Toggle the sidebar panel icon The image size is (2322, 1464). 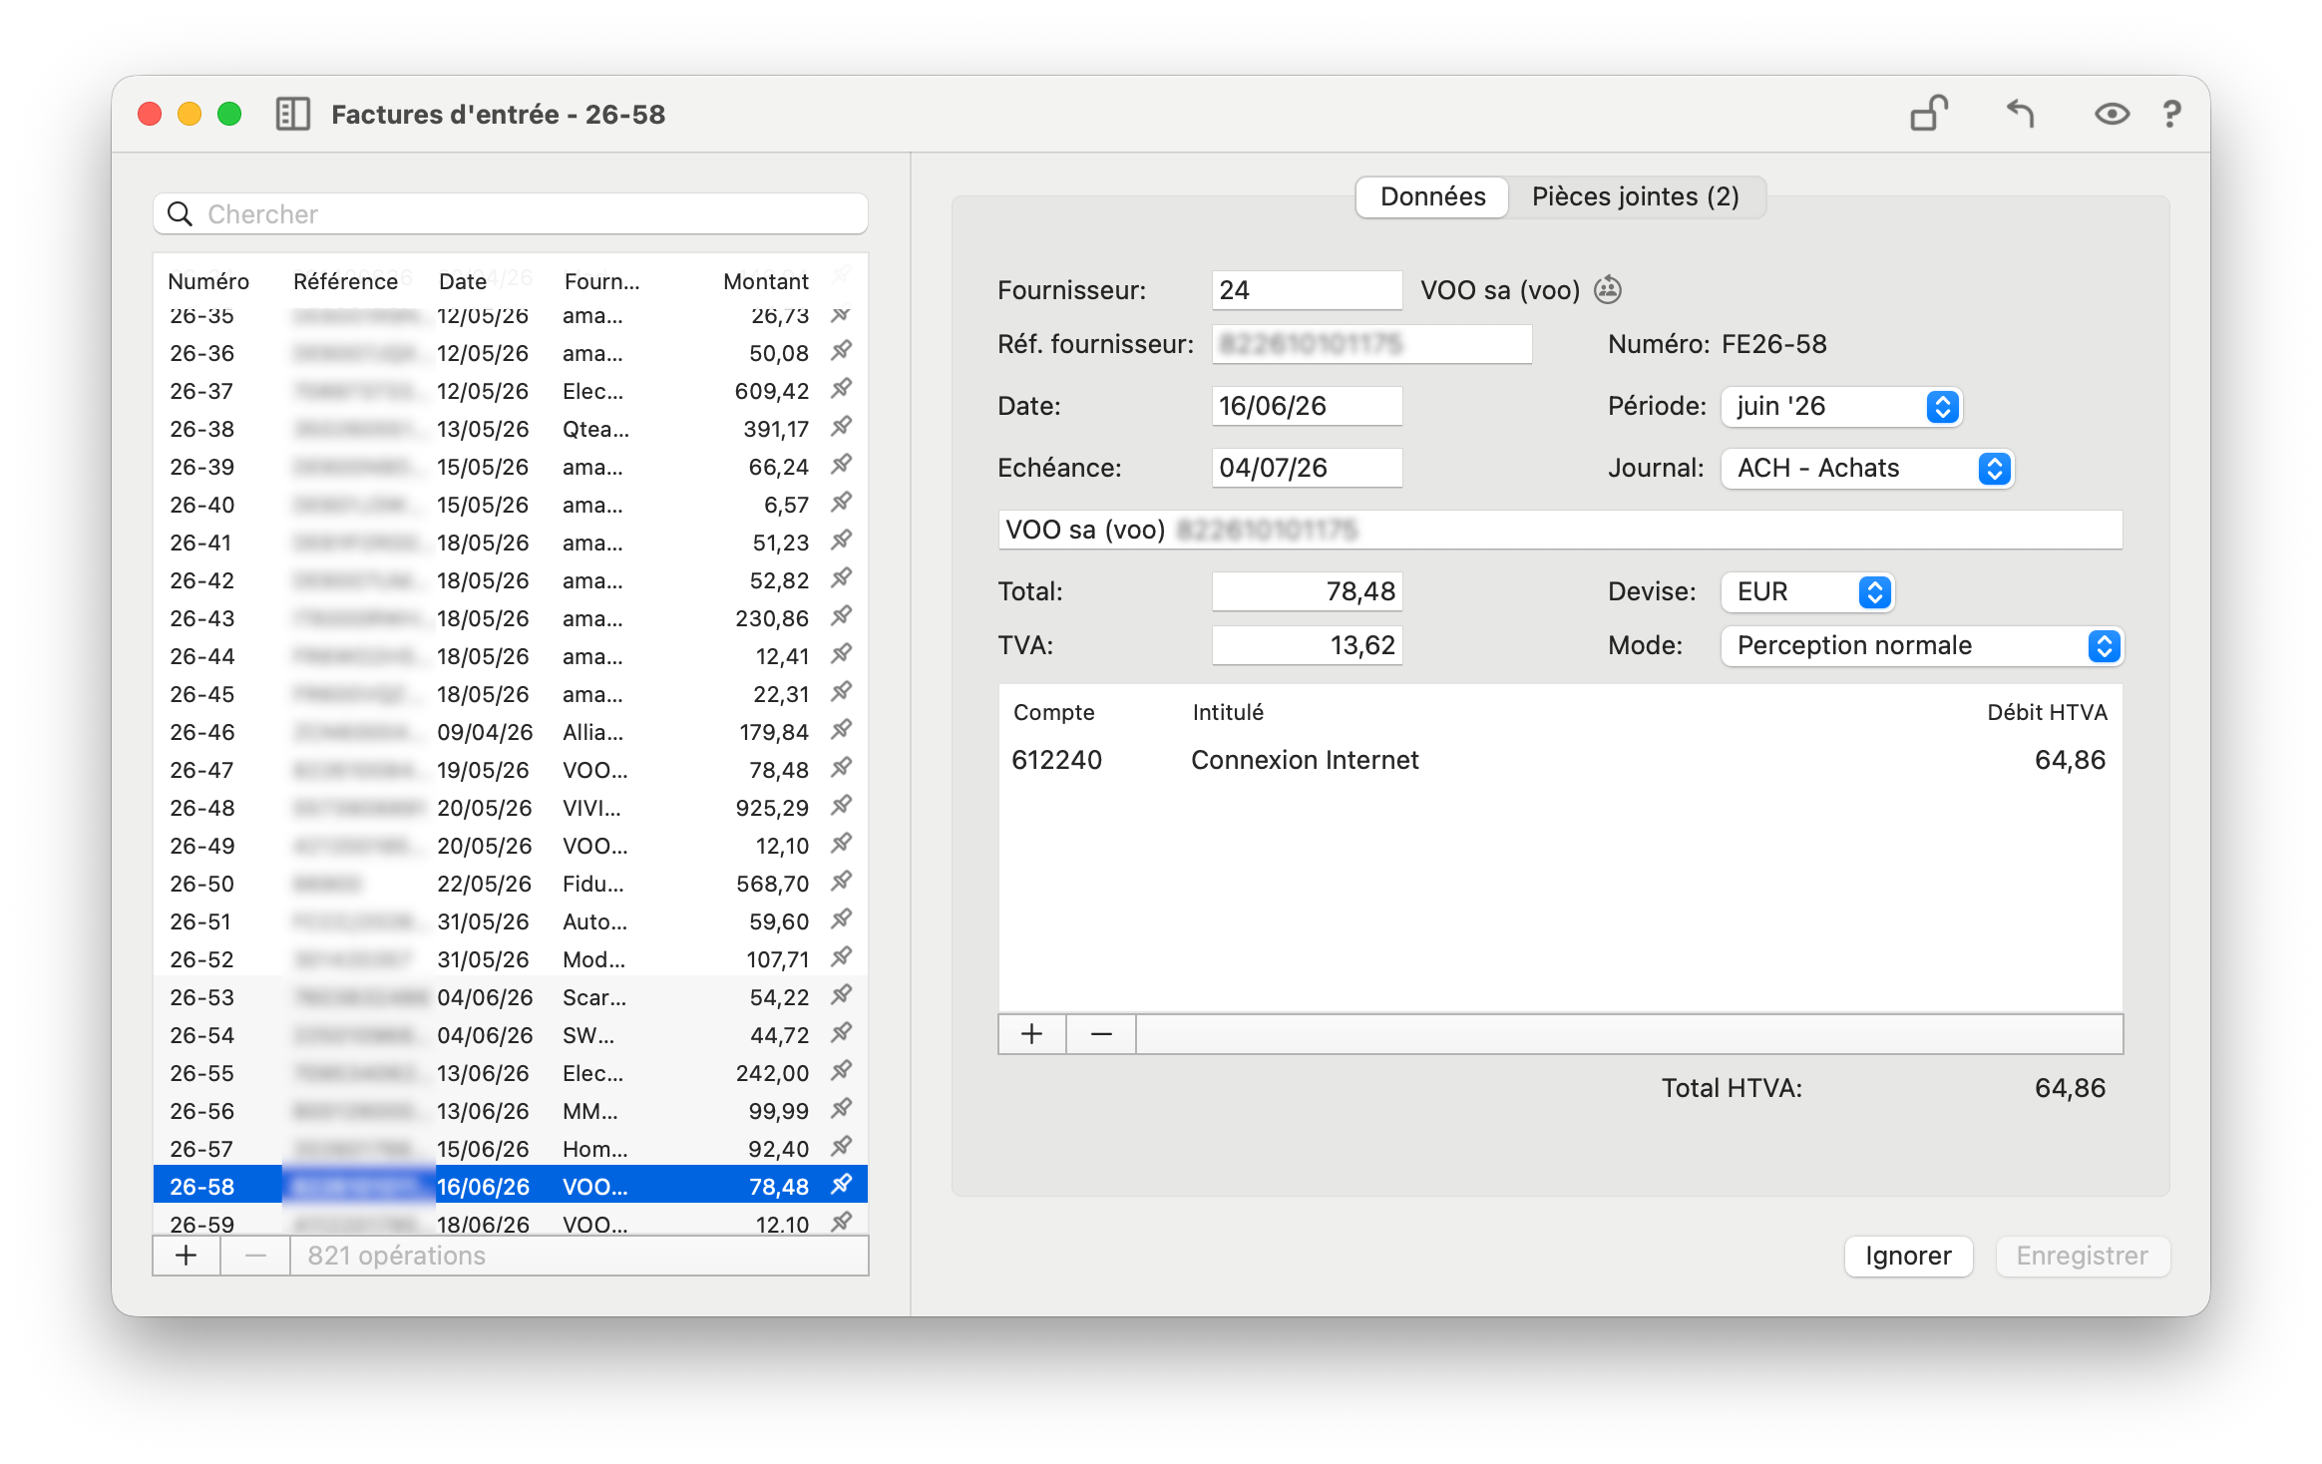coord(292,114)
